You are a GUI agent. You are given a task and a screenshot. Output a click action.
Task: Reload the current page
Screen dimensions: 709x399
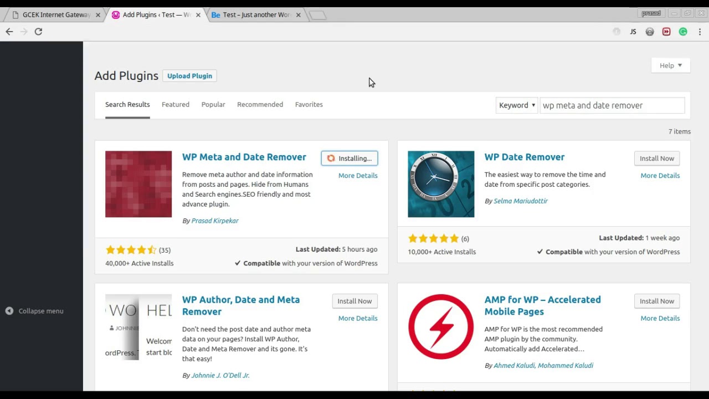38,32
